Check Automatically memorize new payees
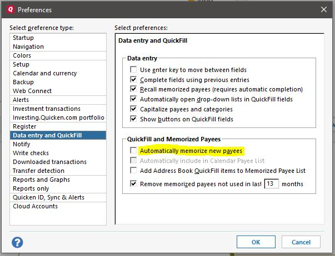 click(133, 150)
